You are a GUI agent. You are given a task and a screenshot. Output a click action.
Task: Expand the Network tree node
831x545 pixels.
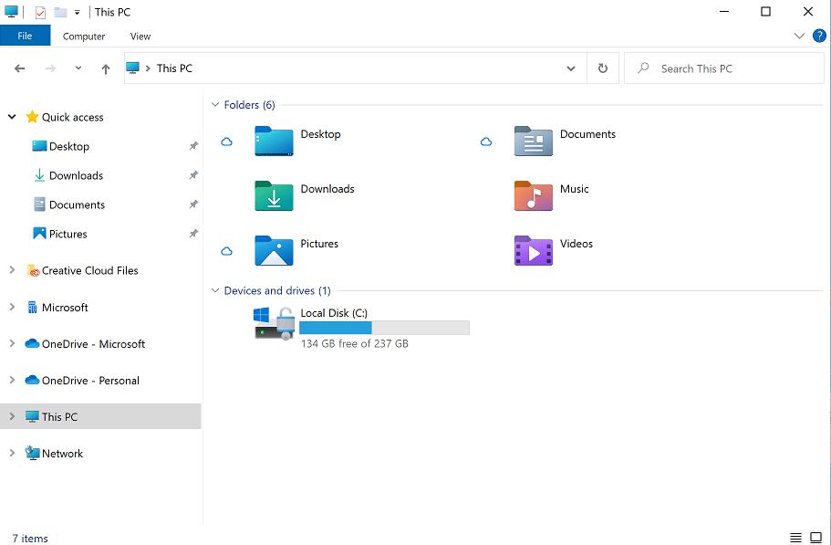(12, 453)
